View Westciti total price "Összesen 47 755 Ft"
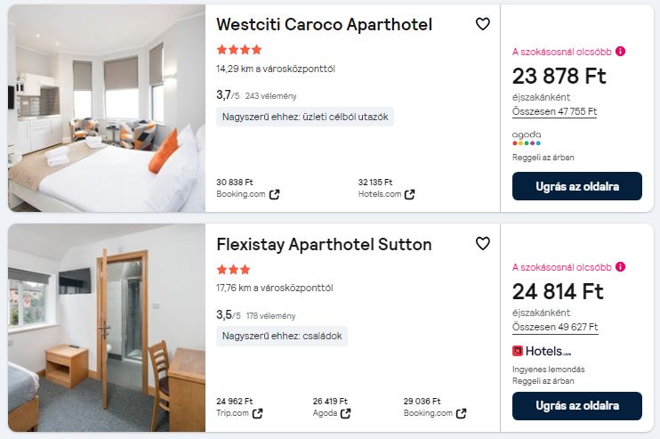The height and width of the screenshot is (439, 660). 554,111
